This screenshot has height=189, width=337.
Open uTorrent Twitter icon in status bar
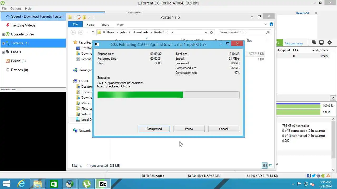click(314, 176)
